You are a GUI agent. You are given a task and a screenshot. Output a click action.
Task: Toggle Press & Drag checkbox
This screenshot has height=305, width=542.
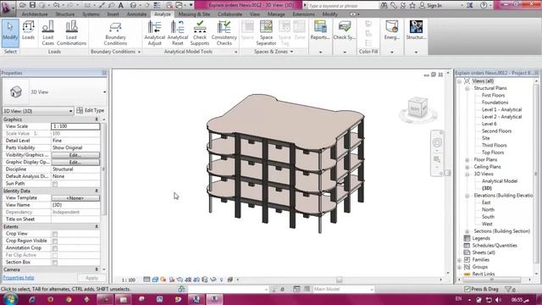[467, 289]
